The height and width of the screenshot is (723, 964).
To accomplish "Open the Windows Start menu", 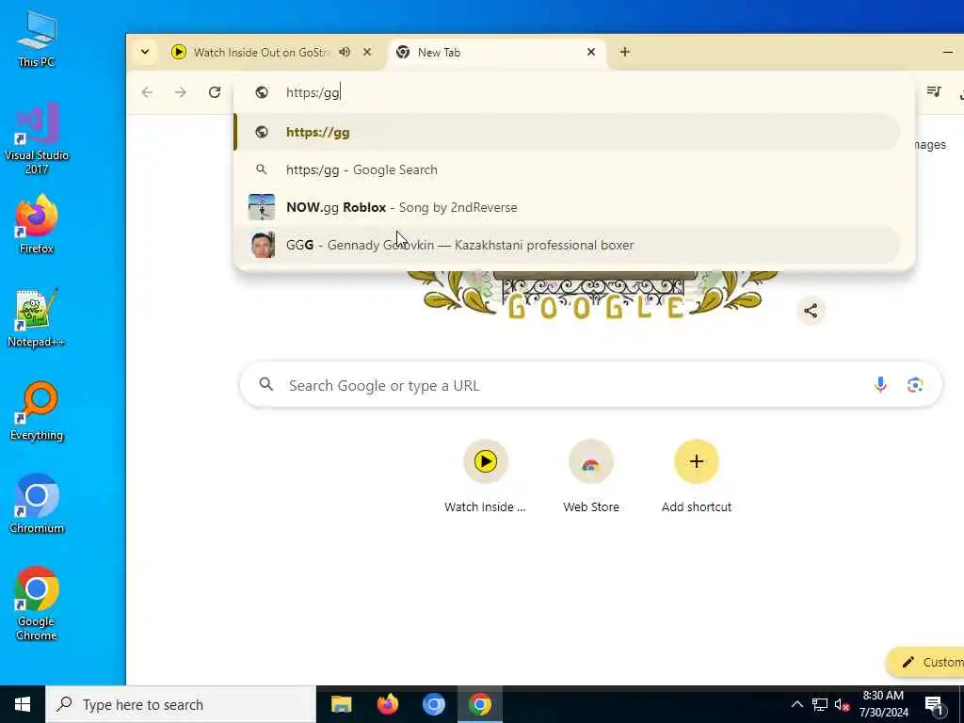I will 23,704.
